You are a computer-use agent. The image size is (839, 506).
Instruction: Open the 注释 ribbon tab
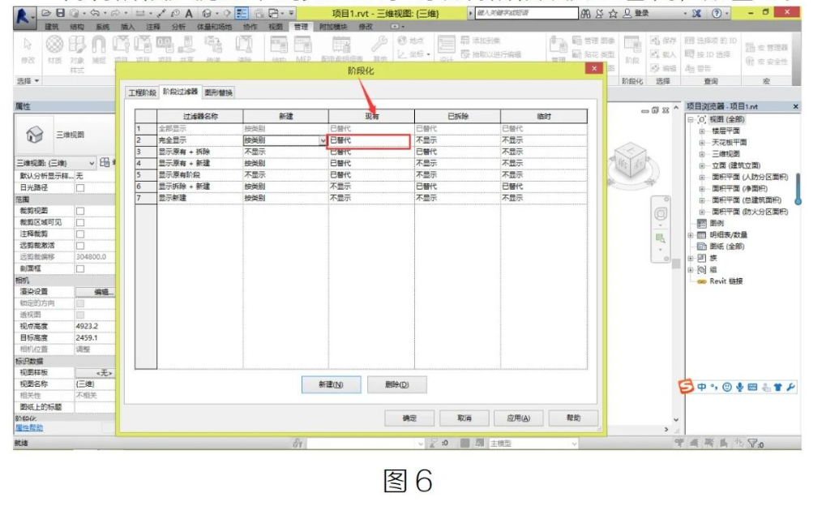point(153,27)
